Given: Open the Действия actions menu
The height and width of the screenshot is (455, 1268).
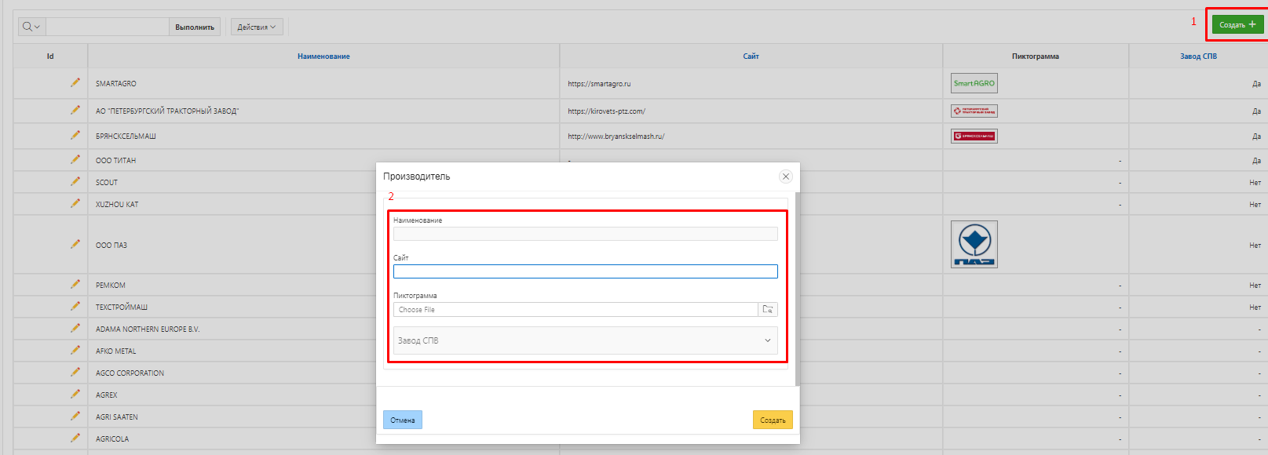Looking at the screenshot, I should 257,27.
